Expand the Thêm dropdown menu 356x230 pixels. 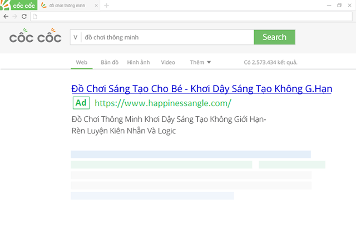pos(200,62)
